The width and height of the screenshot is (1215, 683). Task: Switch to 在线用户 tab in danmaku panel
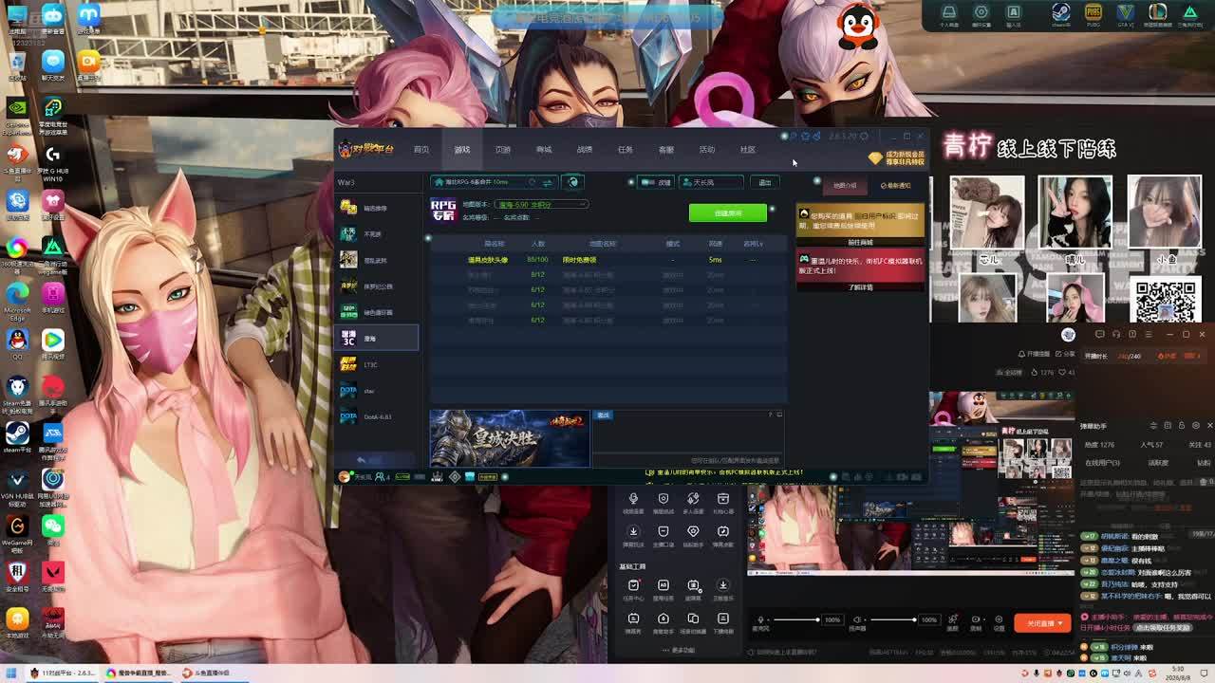(x=1102, y=463)
